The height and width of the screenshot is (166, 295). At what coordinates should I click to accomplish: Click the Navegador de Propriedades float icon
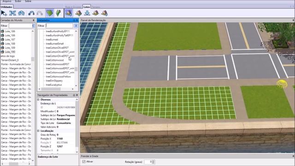tap(74, 95)
